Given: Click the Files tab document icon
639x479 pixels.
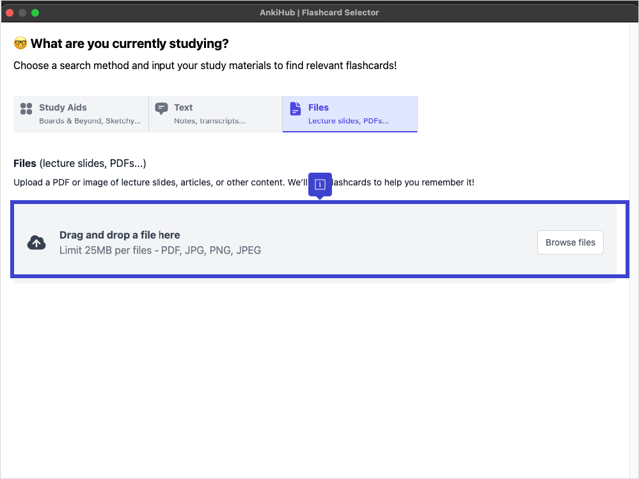Looking at the screenshot, I should coord(295,108).
